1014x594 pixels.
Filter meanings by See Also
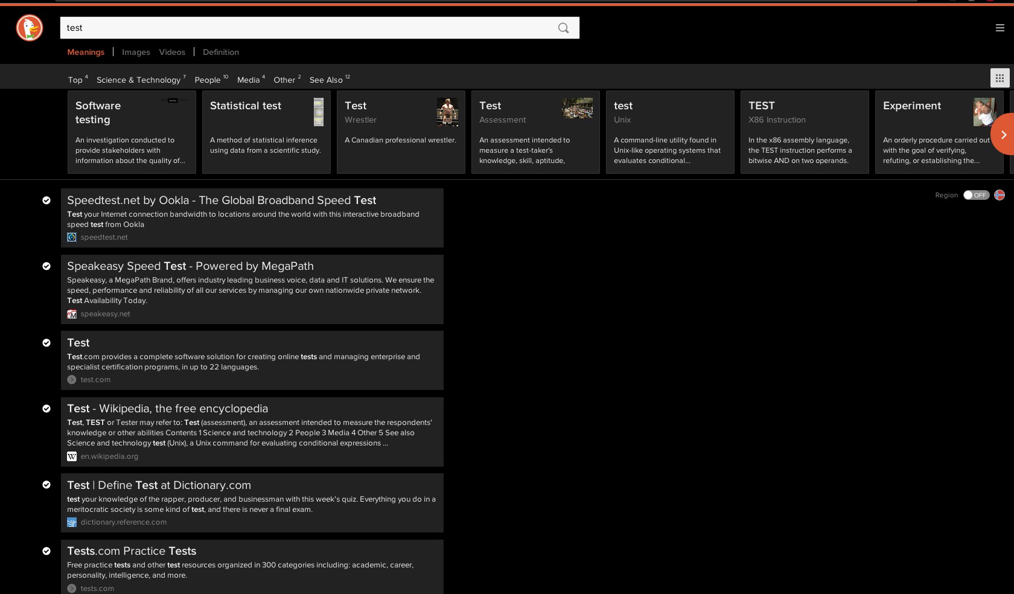pyautogui.click(x=330, y=79)
